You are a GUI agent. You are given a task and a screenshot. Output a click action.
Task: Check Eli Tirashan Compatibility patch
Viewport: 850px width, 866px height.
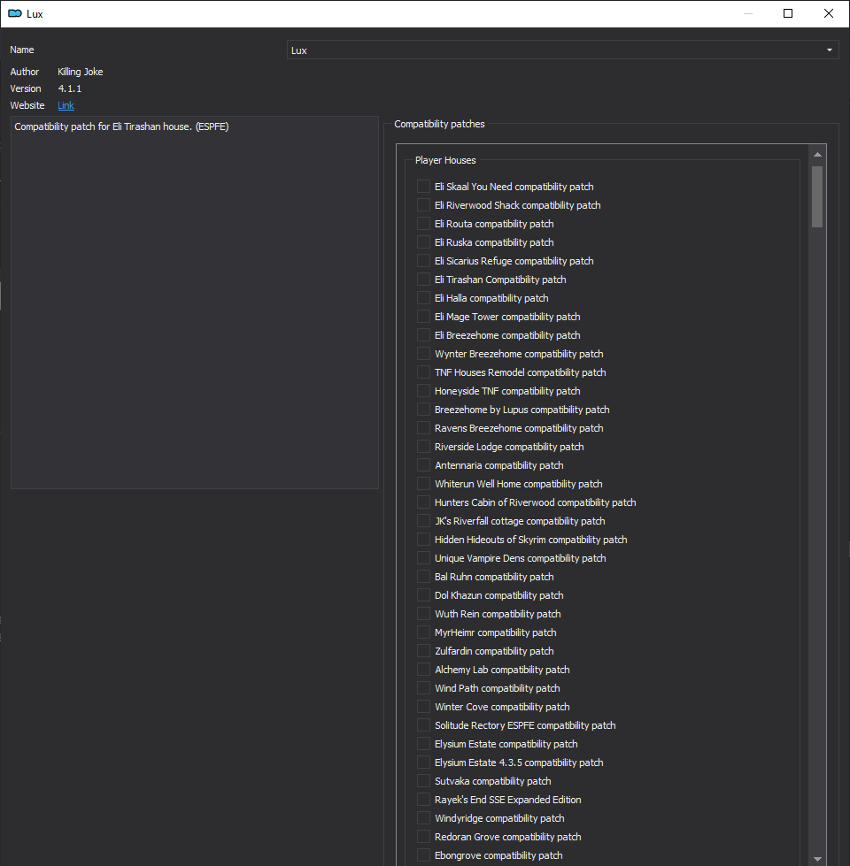point(423,280)
